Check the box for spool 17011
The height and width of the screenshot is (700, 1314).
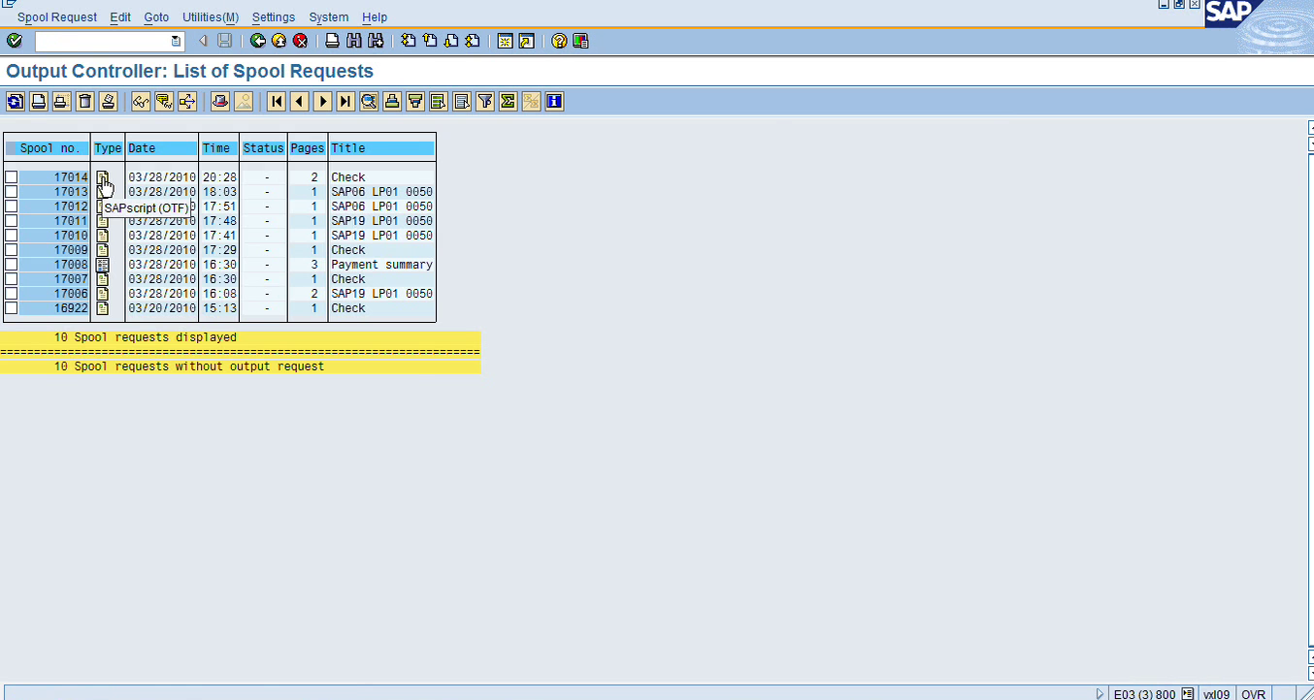[x=11, y=221]
